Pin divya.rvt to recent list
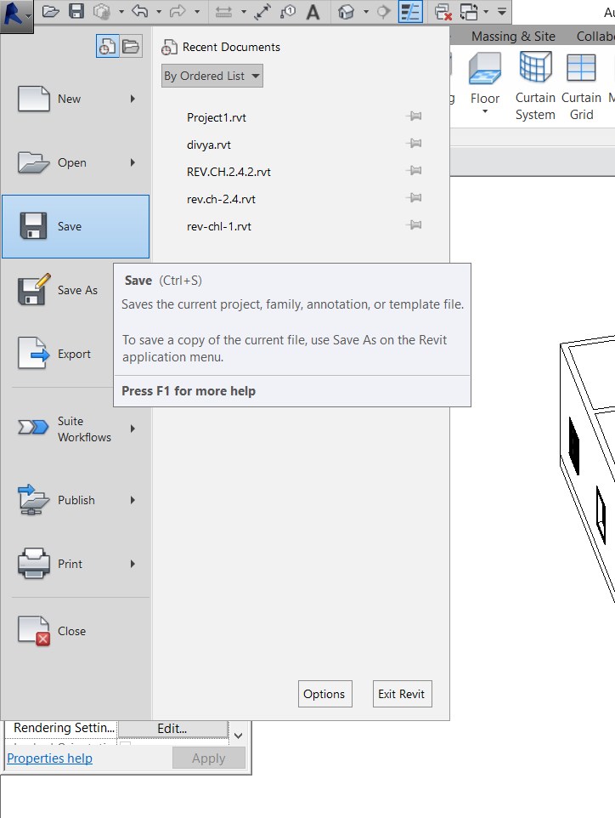This screenshot has width=615, height=818. pyautogui.click(x=414, y=143)
